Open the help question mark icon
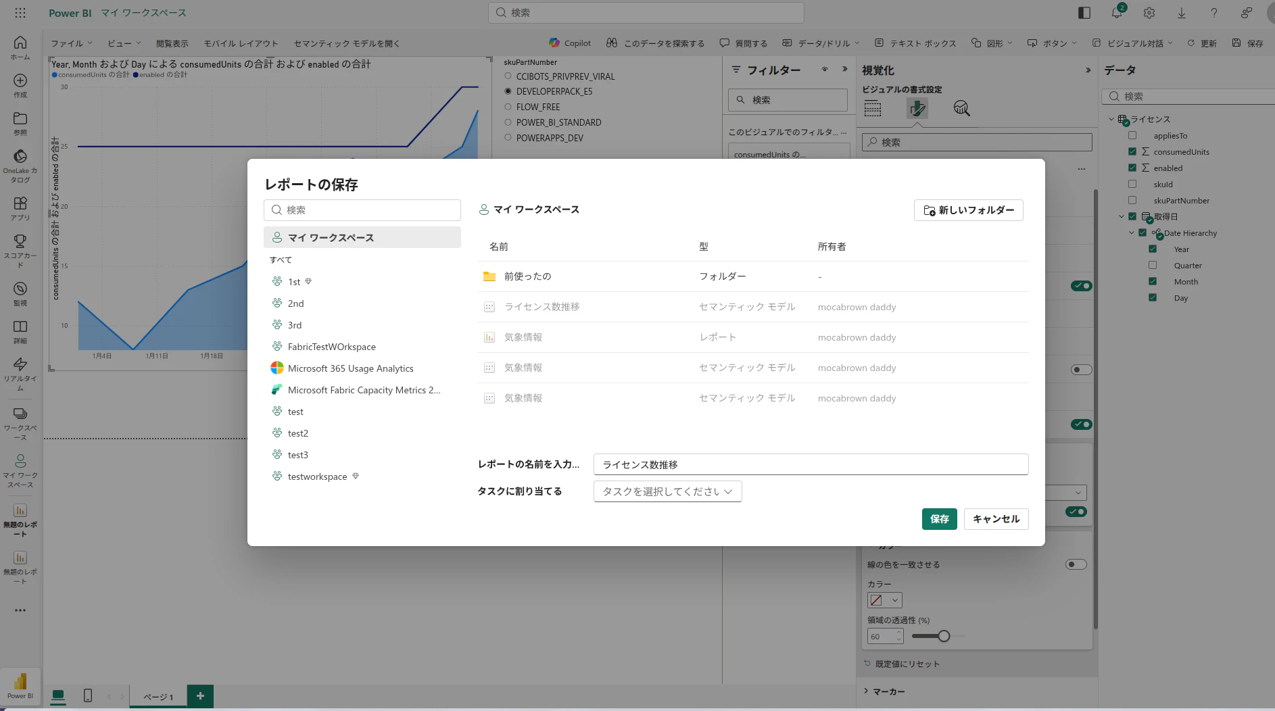The width and height of the screenshot is (1275, 711). 1214,13
